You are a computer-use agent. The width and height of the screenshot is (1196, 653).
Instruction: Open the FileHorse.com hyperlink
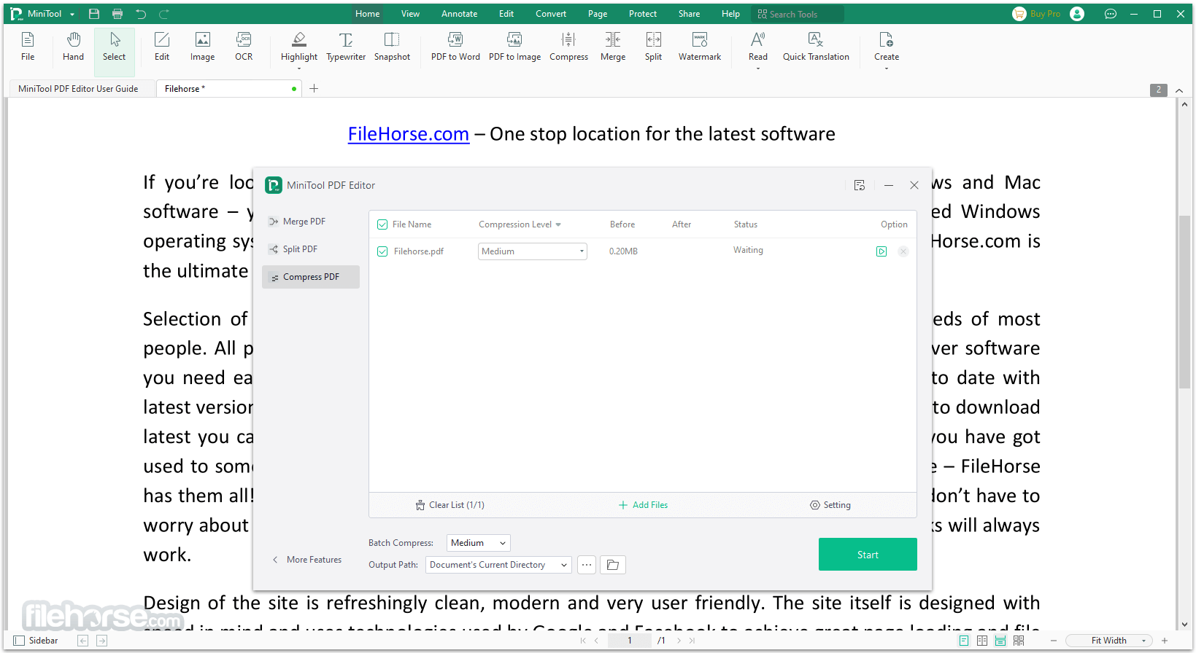tap(409, 134)
